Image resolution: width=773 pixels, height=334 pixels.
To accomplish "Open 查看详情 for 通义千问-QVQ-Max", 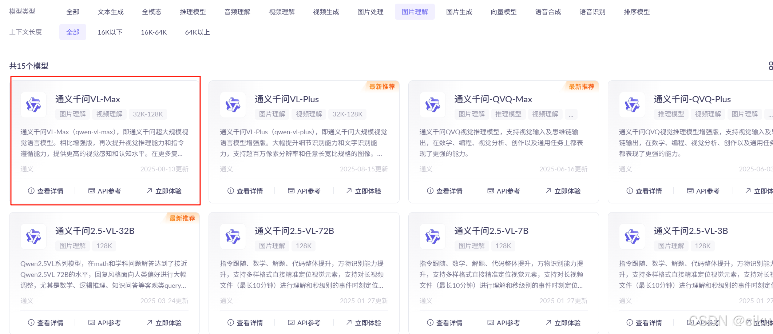I will (x=445, y=191).
